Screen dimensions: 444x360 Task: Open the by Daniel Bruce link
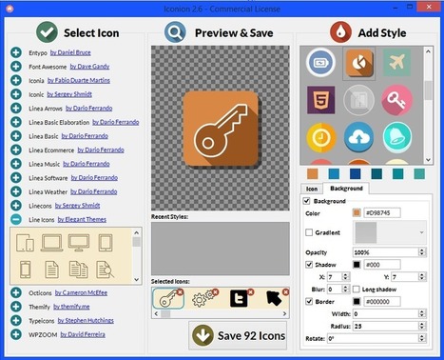click(x=70, y=52)
